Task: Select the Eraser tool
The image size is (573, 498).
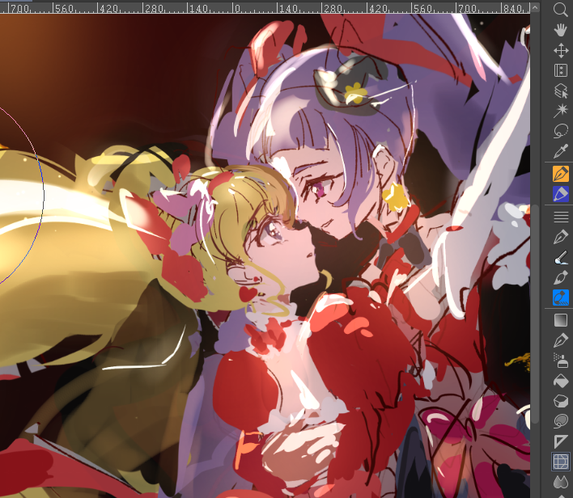Action: pyautogui.click(x=561, y=401)
